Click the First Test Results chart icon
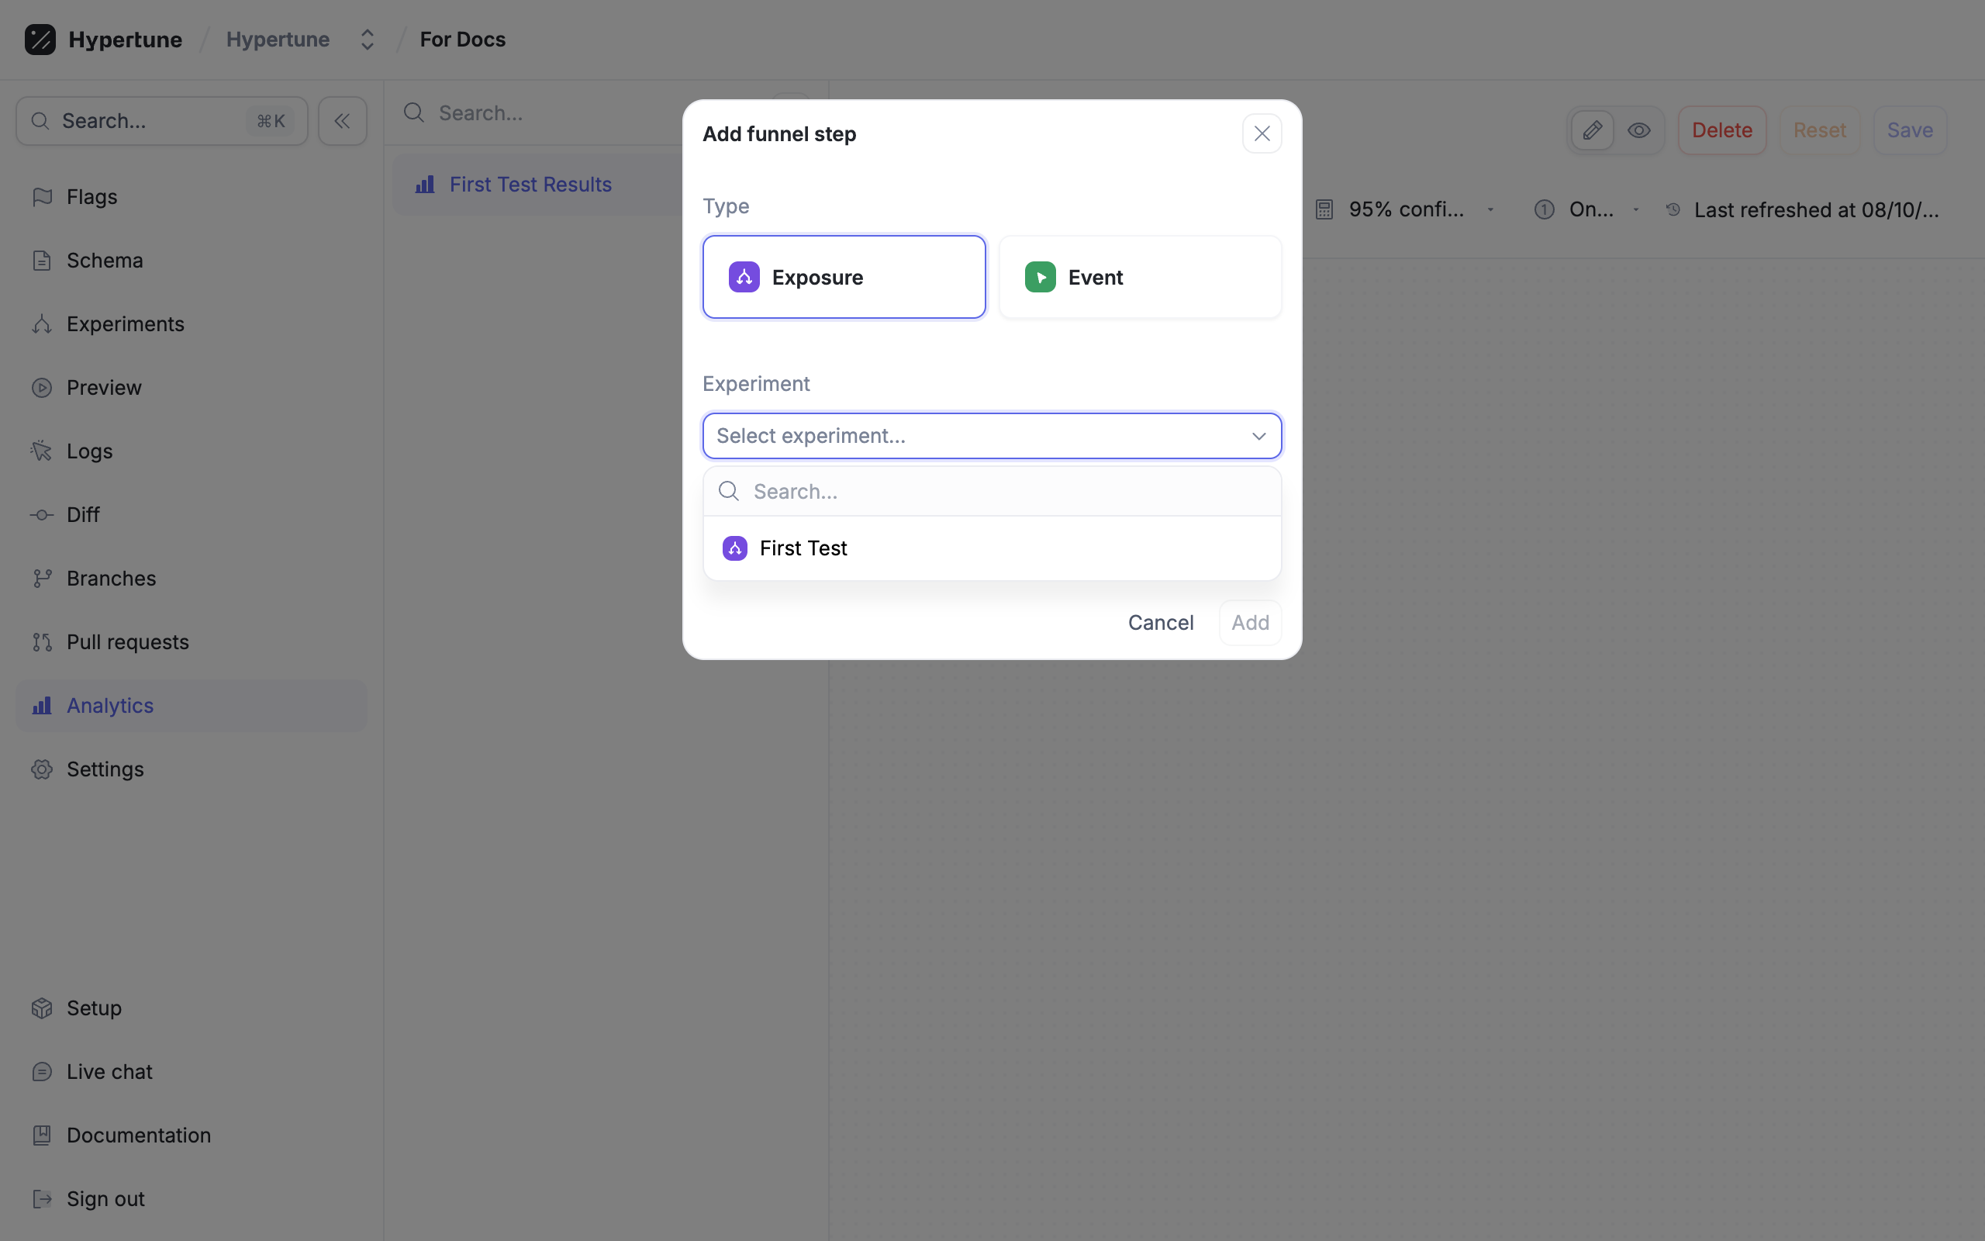 pos(425,185)
